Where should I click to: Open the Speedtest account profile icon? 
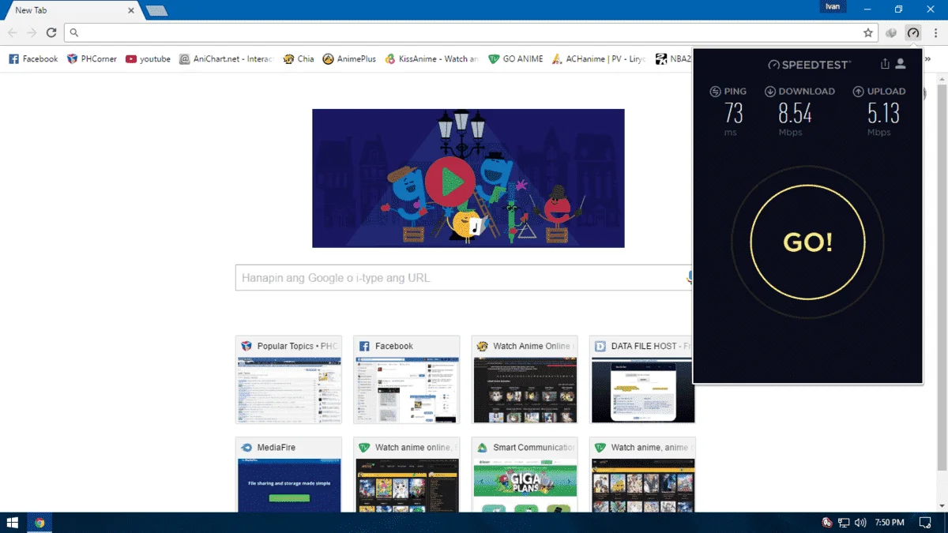point(901,64)
